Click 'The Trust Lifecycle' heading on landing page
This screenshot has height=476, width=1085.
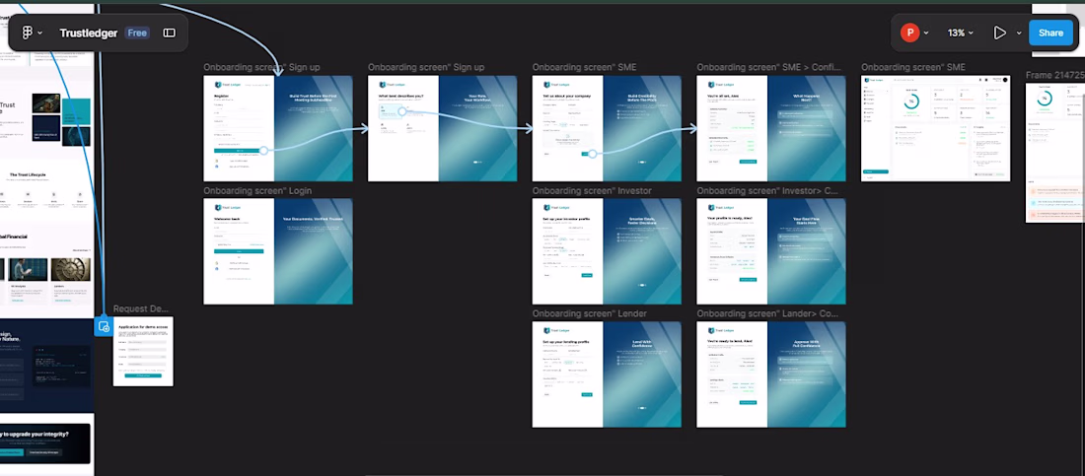pyautogui.click(x=28, y=175)
